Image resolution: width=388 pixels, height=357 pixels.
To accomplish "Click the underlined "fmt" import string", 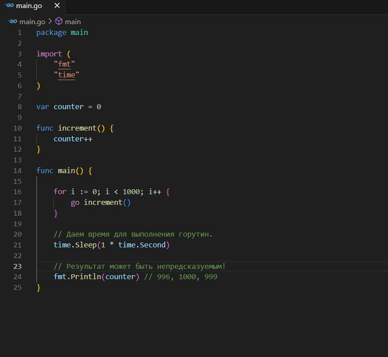I will click(64, 64).
